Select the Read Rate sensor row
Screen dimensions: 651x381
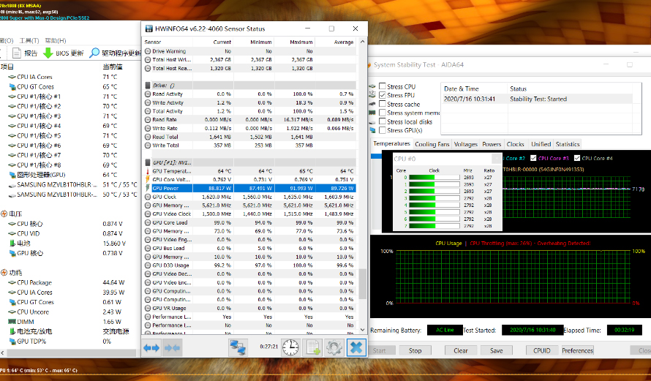tap(249, 119)
